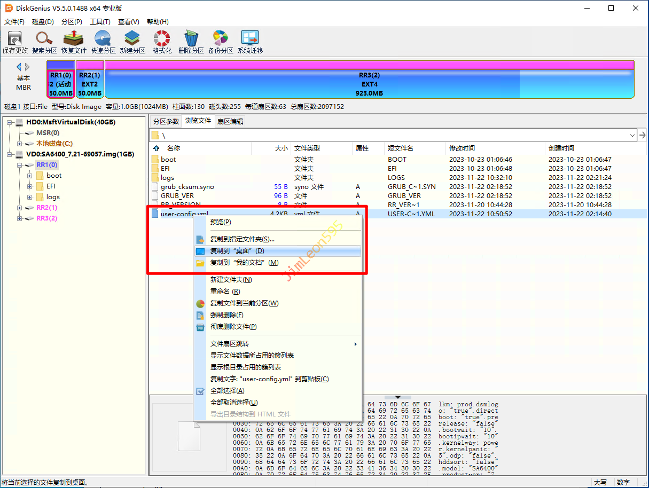The width and height of the screenshot is (649, 488).
Task: Select the RR3(2) EXT4 partition bar
Action: coord(369,84)
